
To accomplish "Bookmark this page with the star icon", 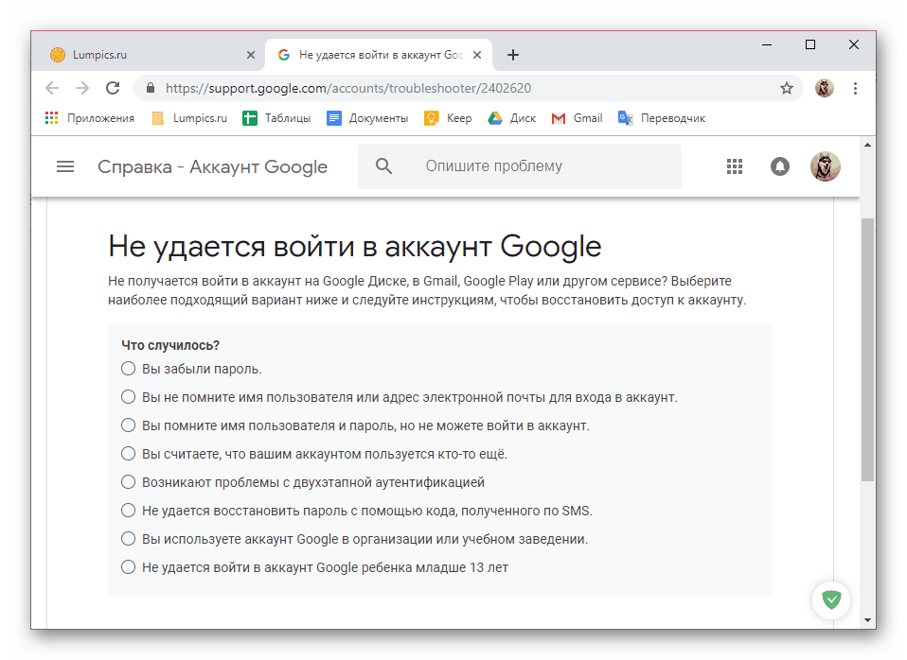I will point(786,88).
